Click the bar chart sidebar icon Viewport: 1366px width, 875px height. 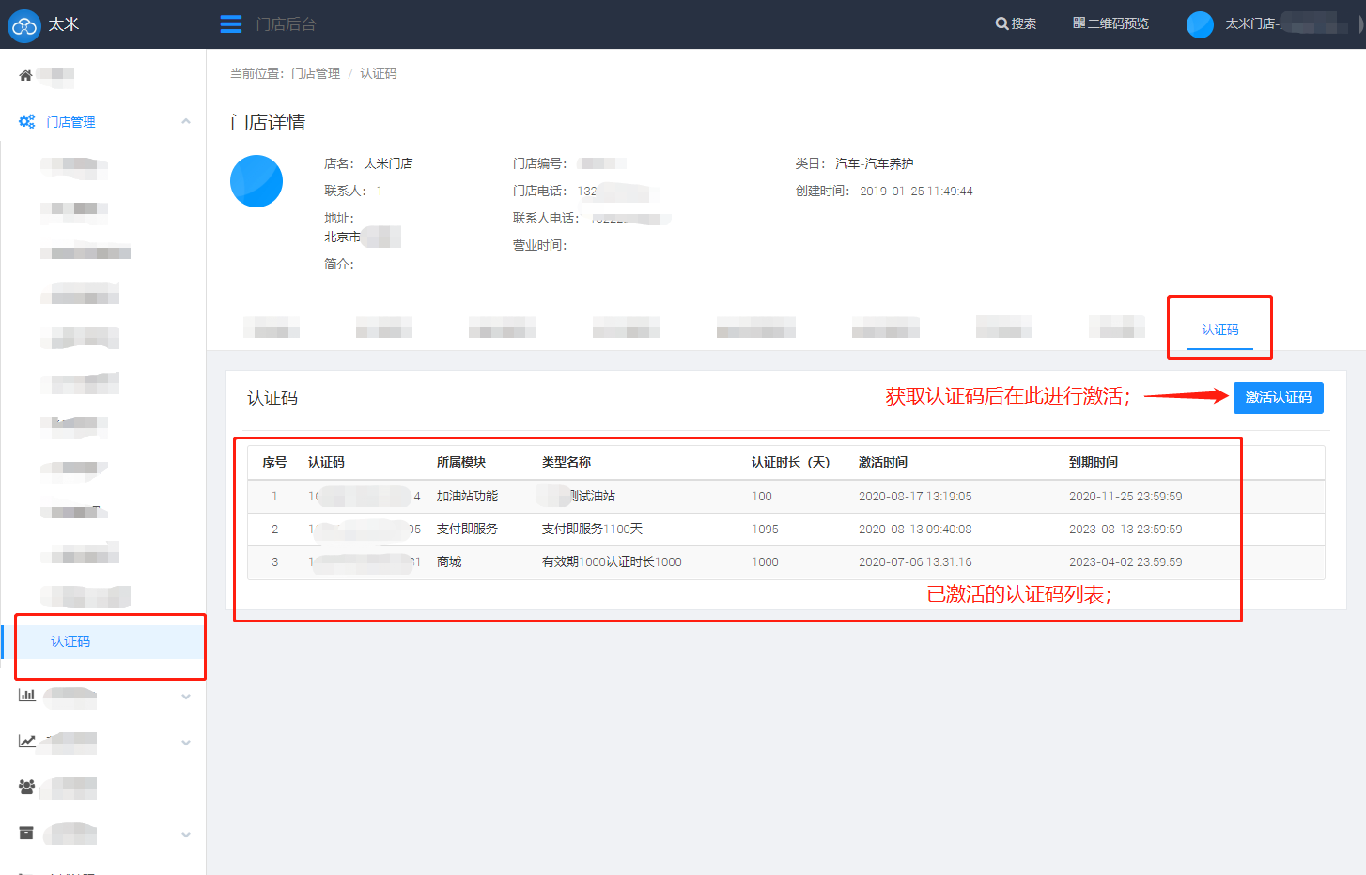(x=26, y=696)
